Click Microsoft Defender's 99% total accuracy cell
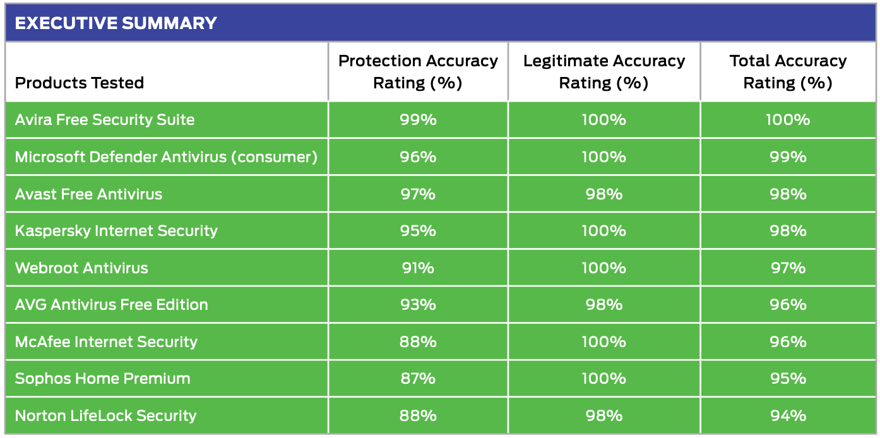880x438 pixels. point(788,157)
